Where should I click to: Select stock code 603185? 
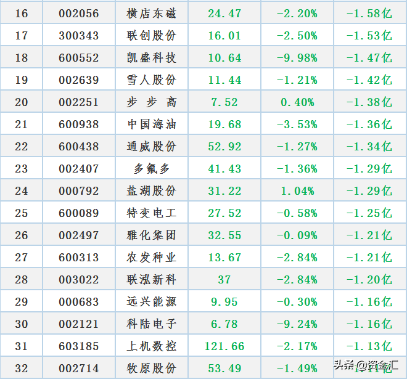coord(79,346)
